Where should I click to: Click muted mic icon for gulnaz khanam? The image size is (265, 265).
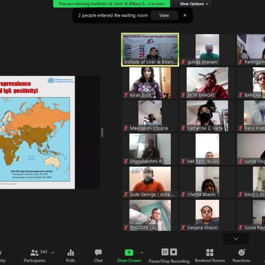pos(183,62)
